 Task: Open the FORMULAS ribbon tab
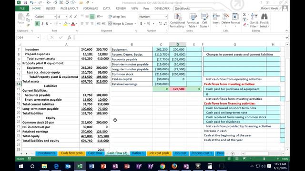90,9
